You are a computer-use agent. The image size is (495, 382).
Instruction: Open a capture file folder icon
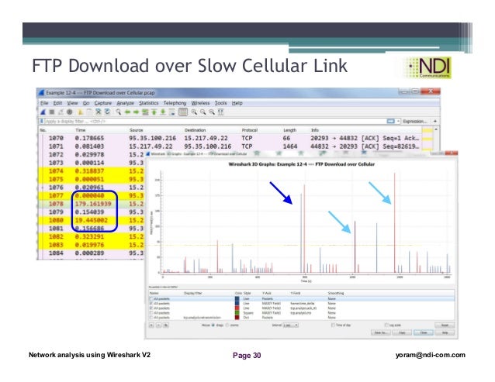pyautogui.click(x=81, y=112)
